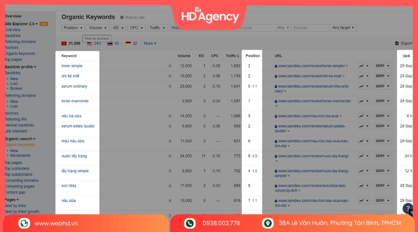Screen dimensions: 418x232
Task: Open the Traffic filter dropdown
Action: click(157, 28)
